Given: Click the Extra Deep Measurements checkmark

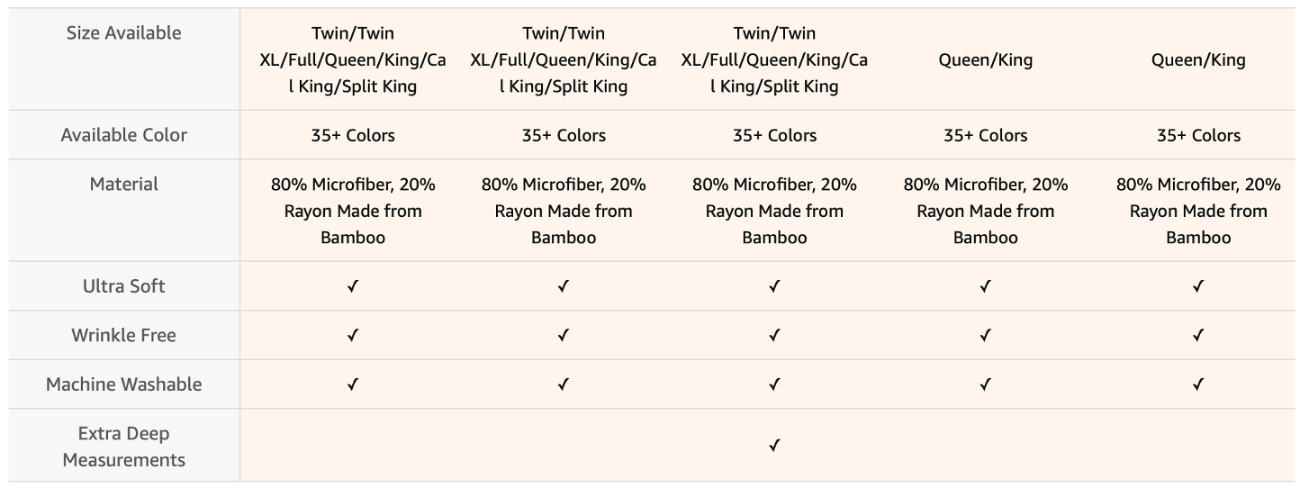Looking at the screenshot, I should click(774, 445).
